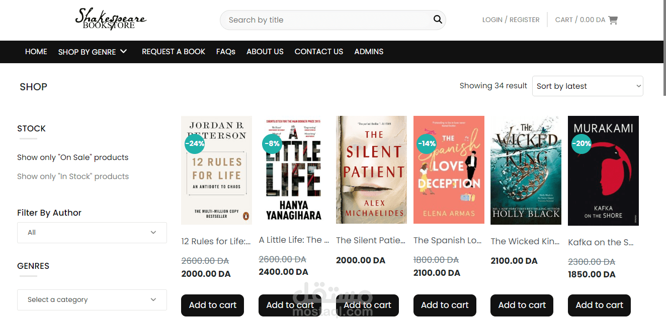The image size is (666, 325).
Task: Open The Silent Patient book cover
Action: pos(371,170)
